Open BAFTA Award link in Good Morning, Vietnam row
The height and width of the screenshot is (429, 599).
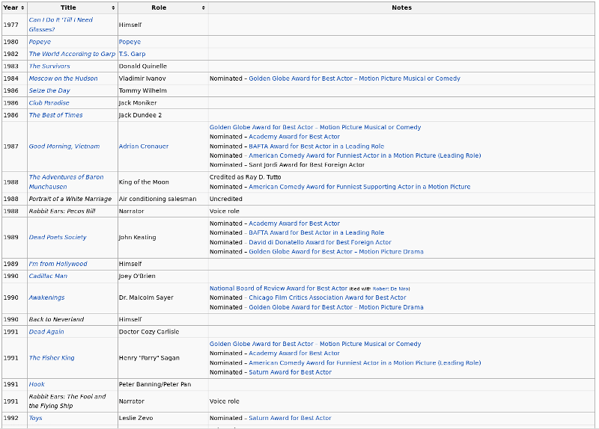pyautogui.click(x=316, y=146)
